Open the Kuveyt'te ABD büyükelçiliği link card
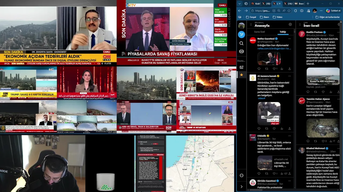This screenshot has height=192, width=343. (323, 76)
